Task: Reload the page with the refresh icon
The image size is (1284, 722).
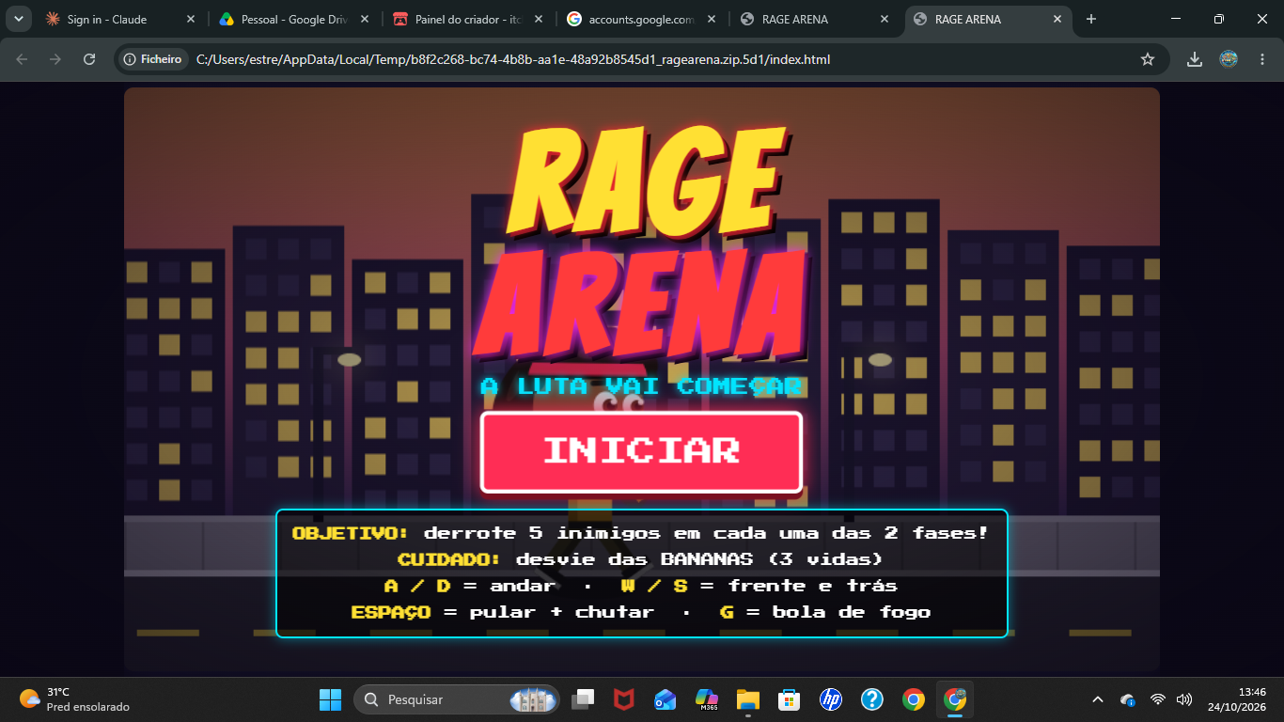Action: [x=89, y=59]
